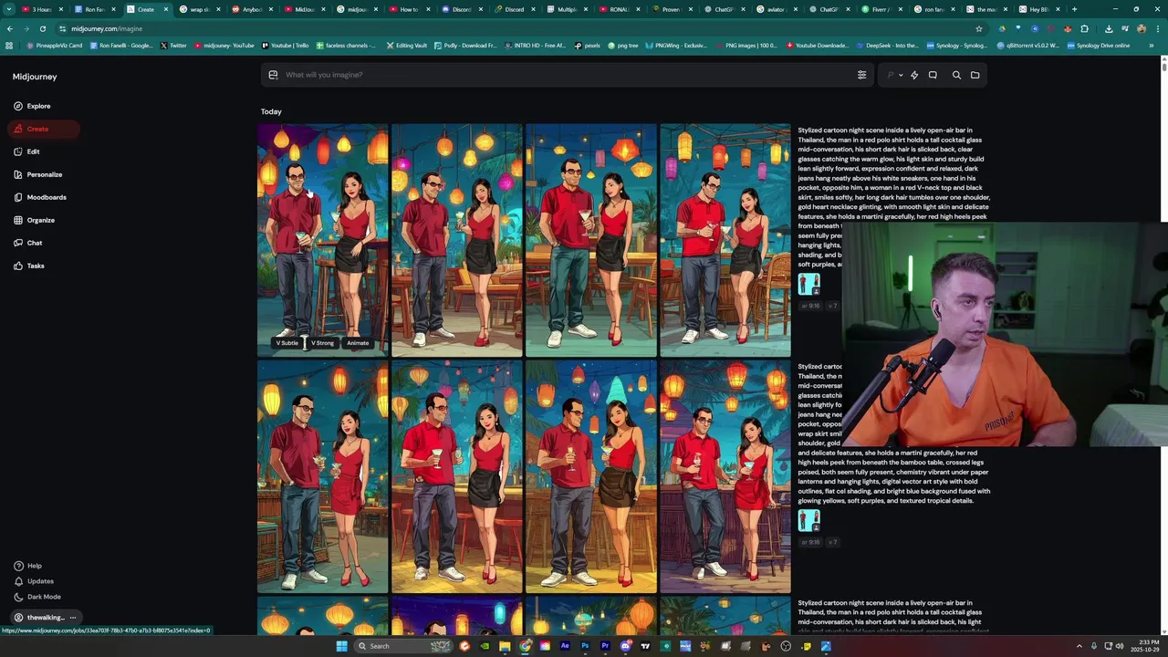Click the conversation bubble icon in toolbar
Image resolution: width=1168 pixels, height=657 pixels.
click(x=933, y=75)
